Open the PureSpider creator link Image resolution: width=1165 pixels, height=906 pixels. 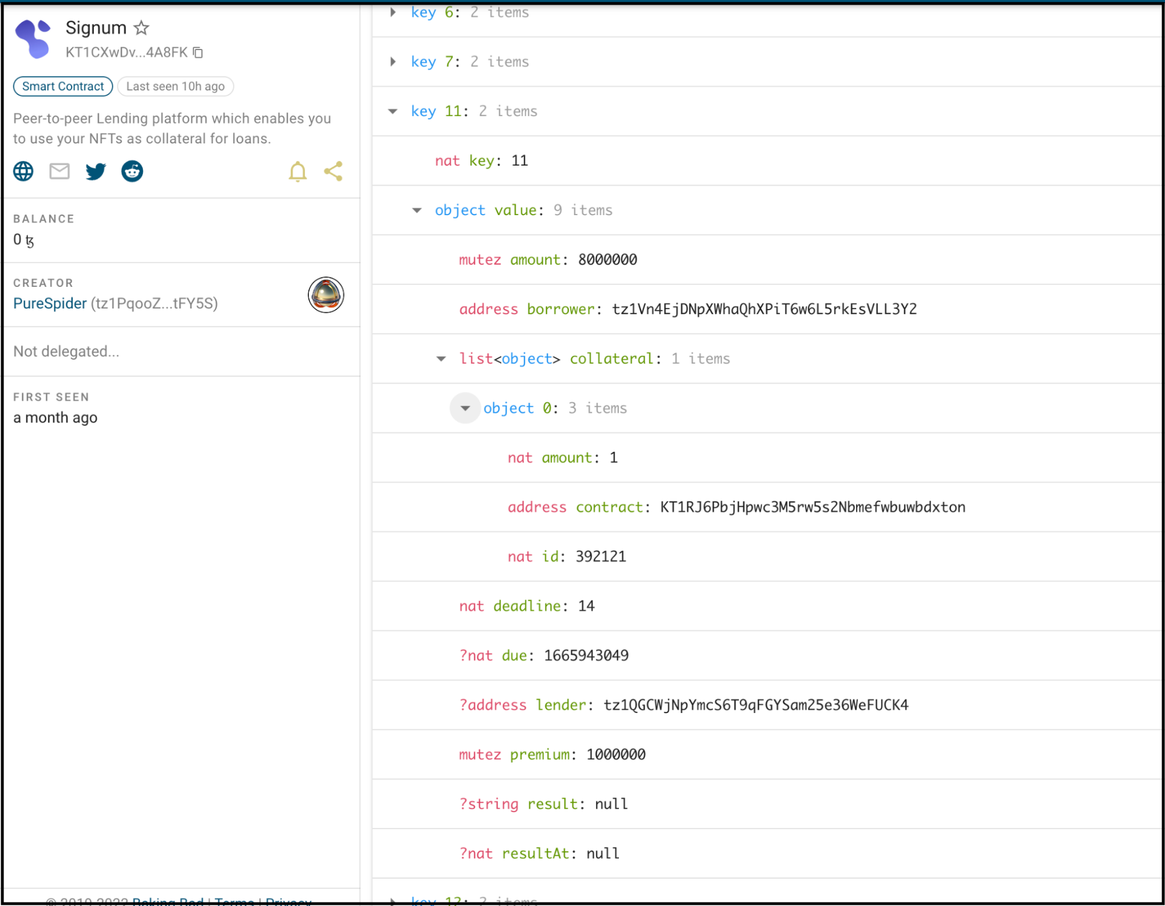(50, 303)
